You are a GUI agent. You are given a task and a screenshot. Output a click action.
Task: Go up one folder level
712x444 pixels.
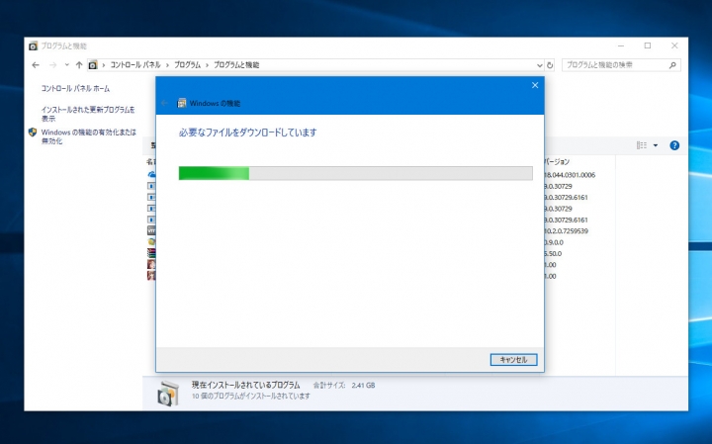click(79, 65)
